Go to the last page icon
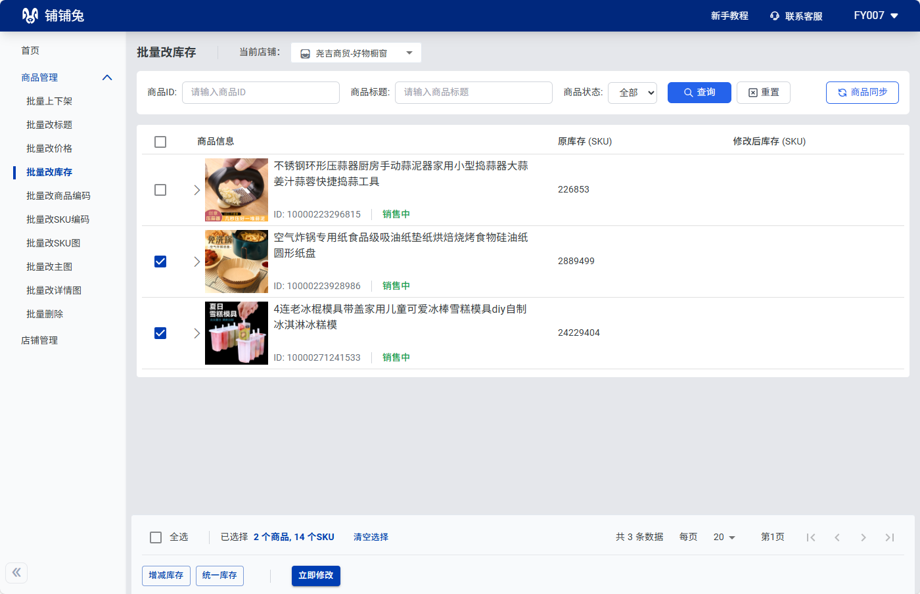920x594 pixels. [x=890, y=537]
